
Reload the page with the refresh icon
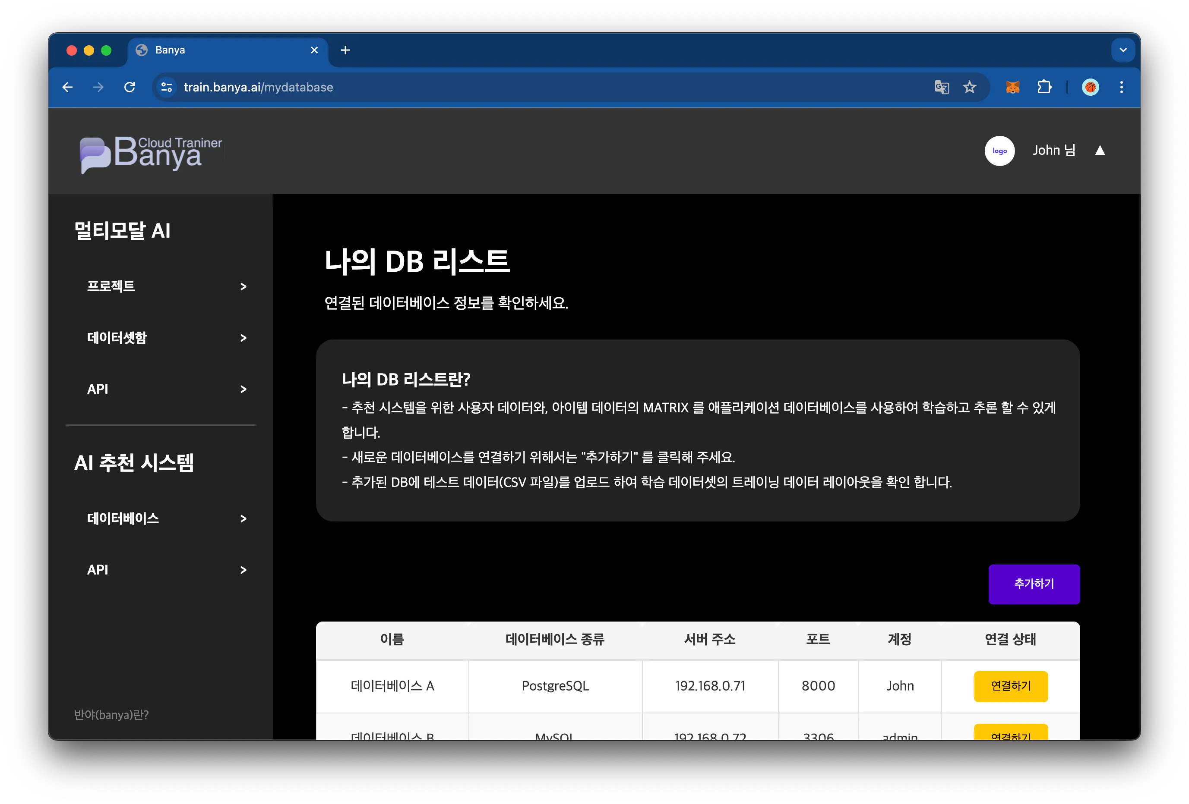click(x=130, y=88)
